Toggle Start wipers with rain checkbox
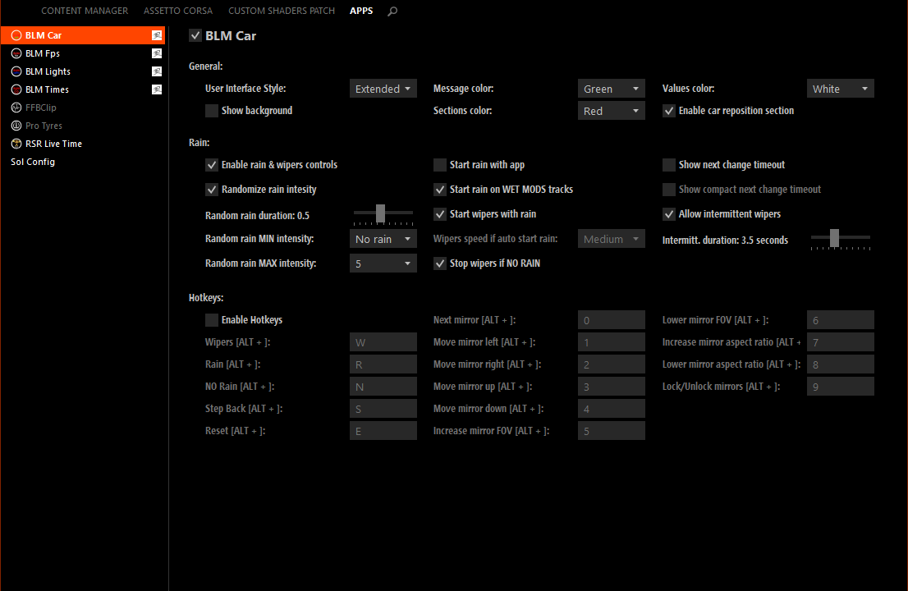Image resolution: width=908 pixels, height=591 pixels. tap(440, 214)
